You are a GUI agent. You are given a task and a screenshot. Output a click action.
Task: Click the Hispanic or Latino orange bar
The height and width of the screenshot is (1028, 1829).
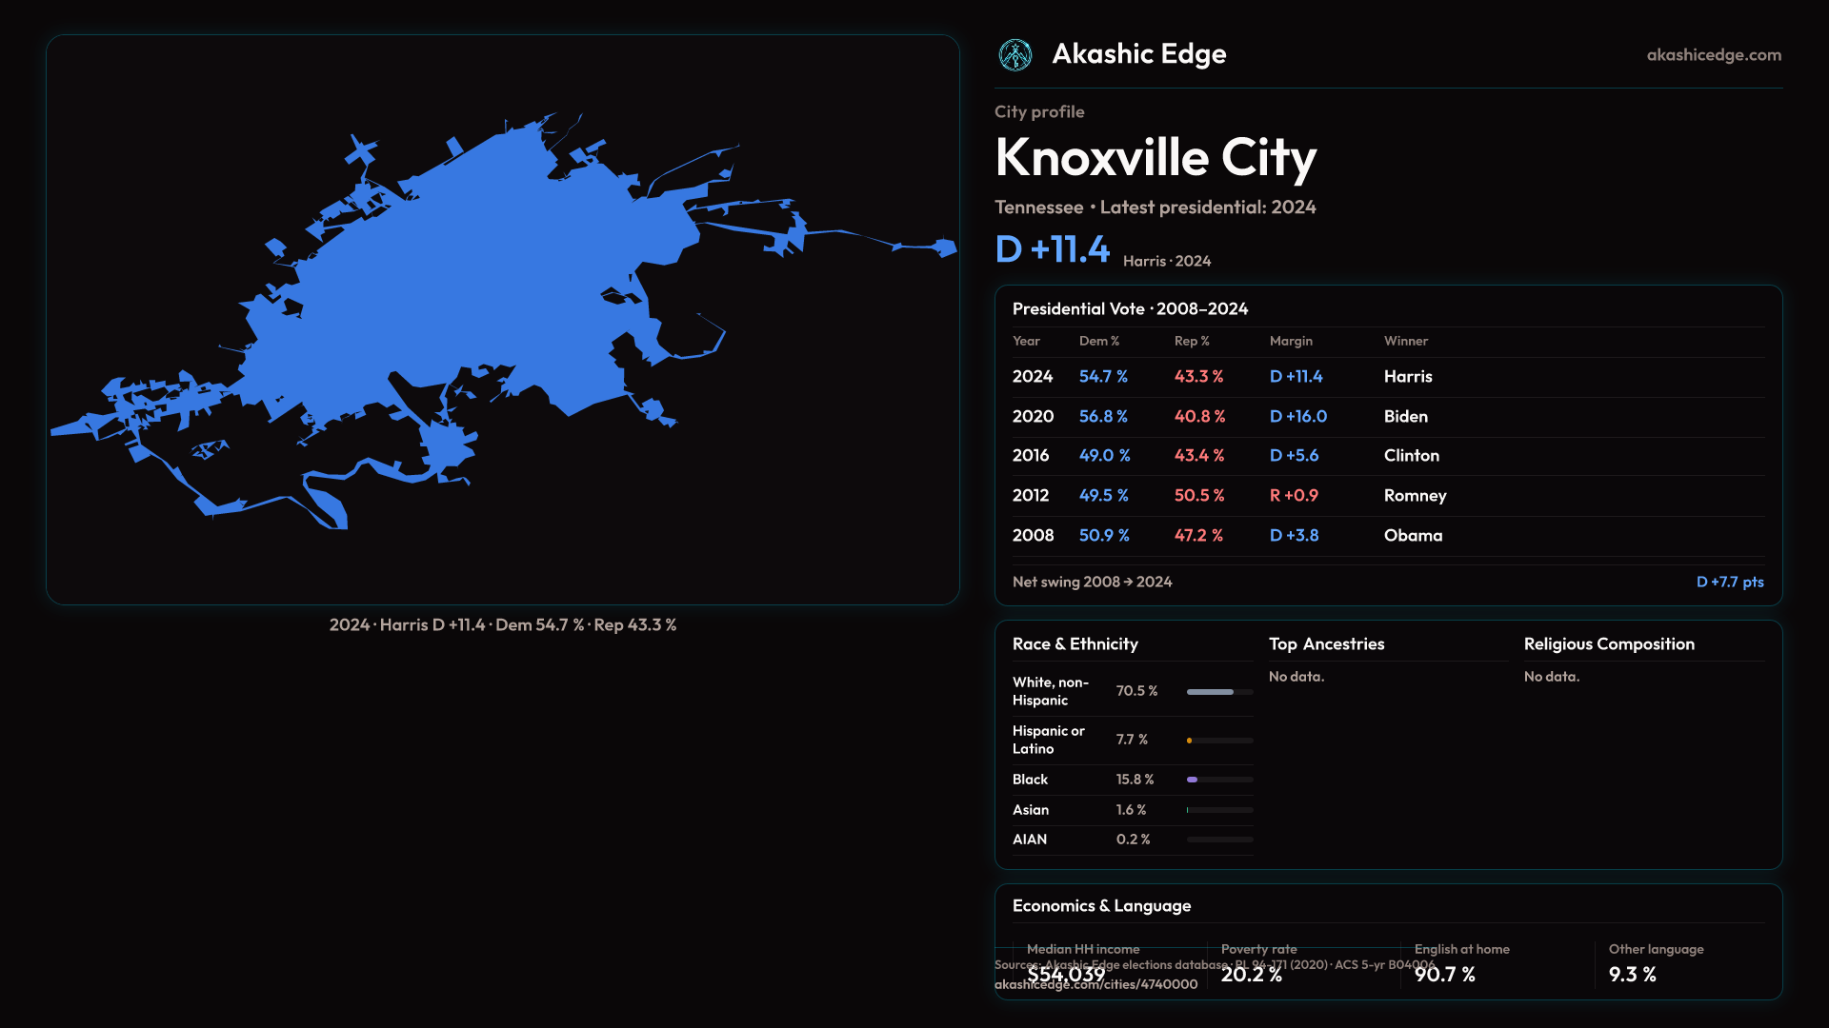[x=1190, y=741]
